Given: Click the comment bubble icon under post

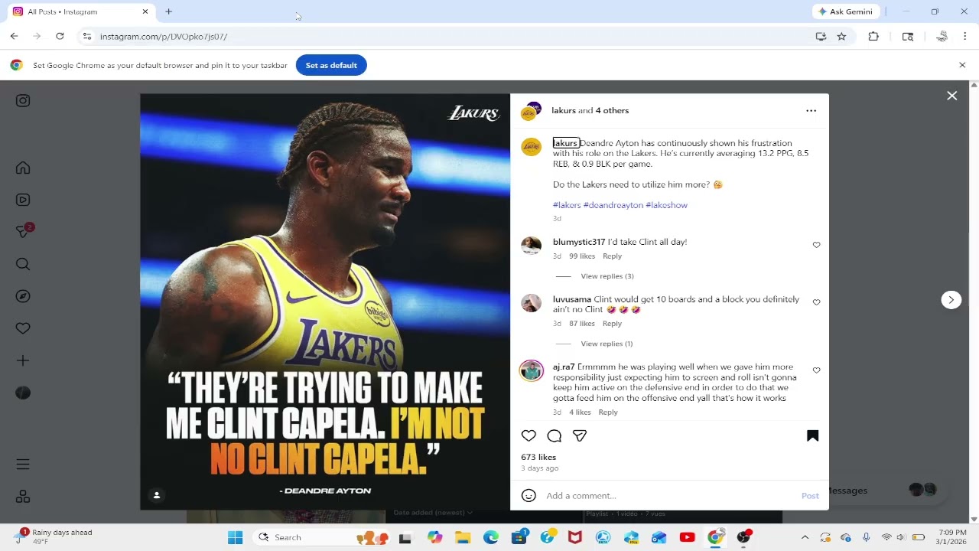Looking at the screenshot, I should pos(555,435).
